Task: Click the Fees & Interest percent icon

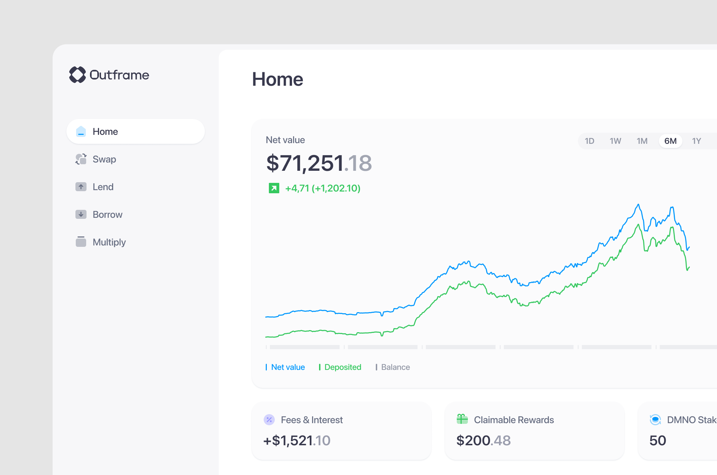Action: pyautogui.click(x=269, y=420)
